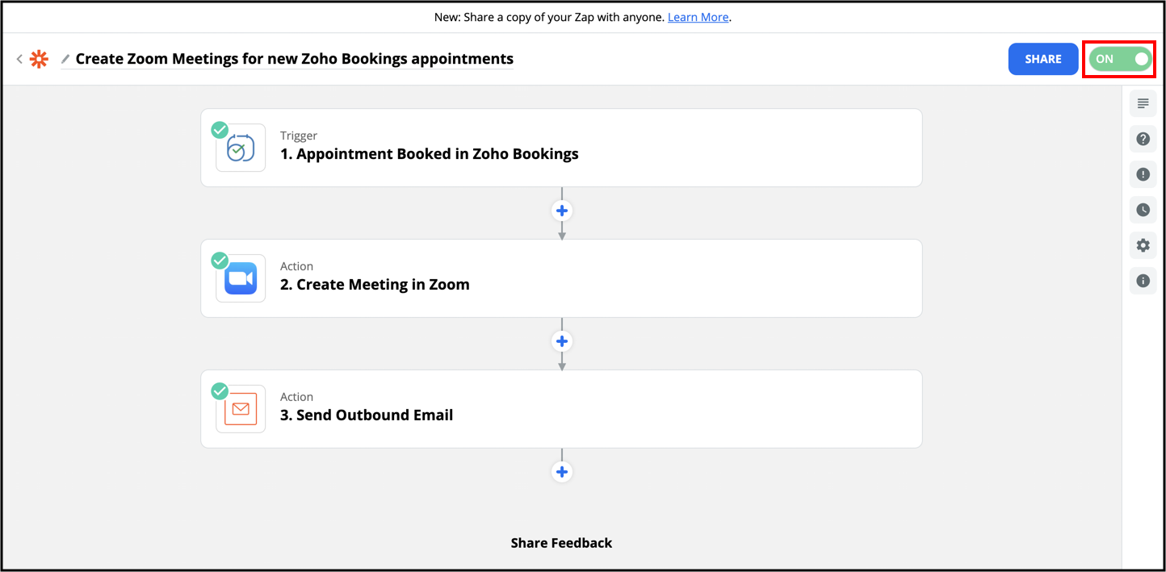Open the exclamation alert icon in the sidebar

(x=1143, y=174)
